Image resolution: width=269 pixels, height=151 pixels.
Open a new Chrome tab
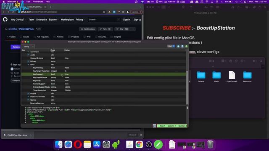click(50, 7)
